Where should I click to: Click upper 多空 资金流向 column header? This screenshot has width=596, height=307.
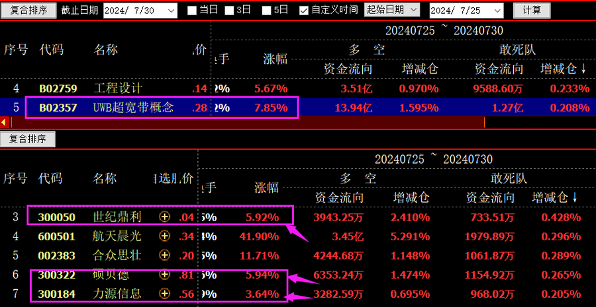[x=348, y=69]
